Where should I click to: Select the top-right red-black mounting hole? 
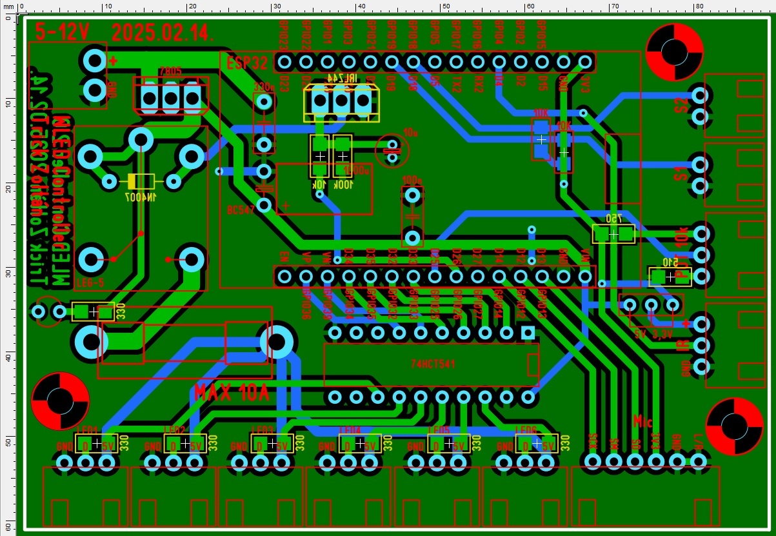click(673, 50)
